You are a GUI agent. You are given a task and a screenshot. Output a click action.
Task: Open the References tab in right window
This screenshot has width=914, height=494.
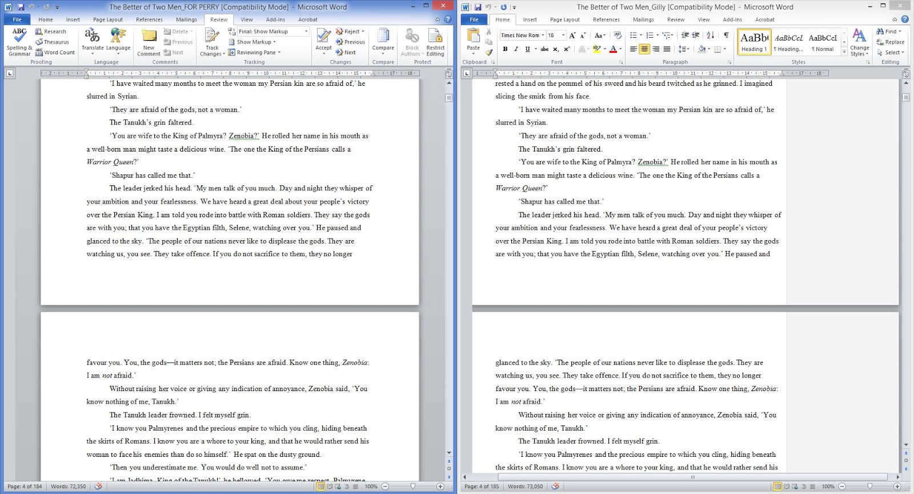(606, 19)
